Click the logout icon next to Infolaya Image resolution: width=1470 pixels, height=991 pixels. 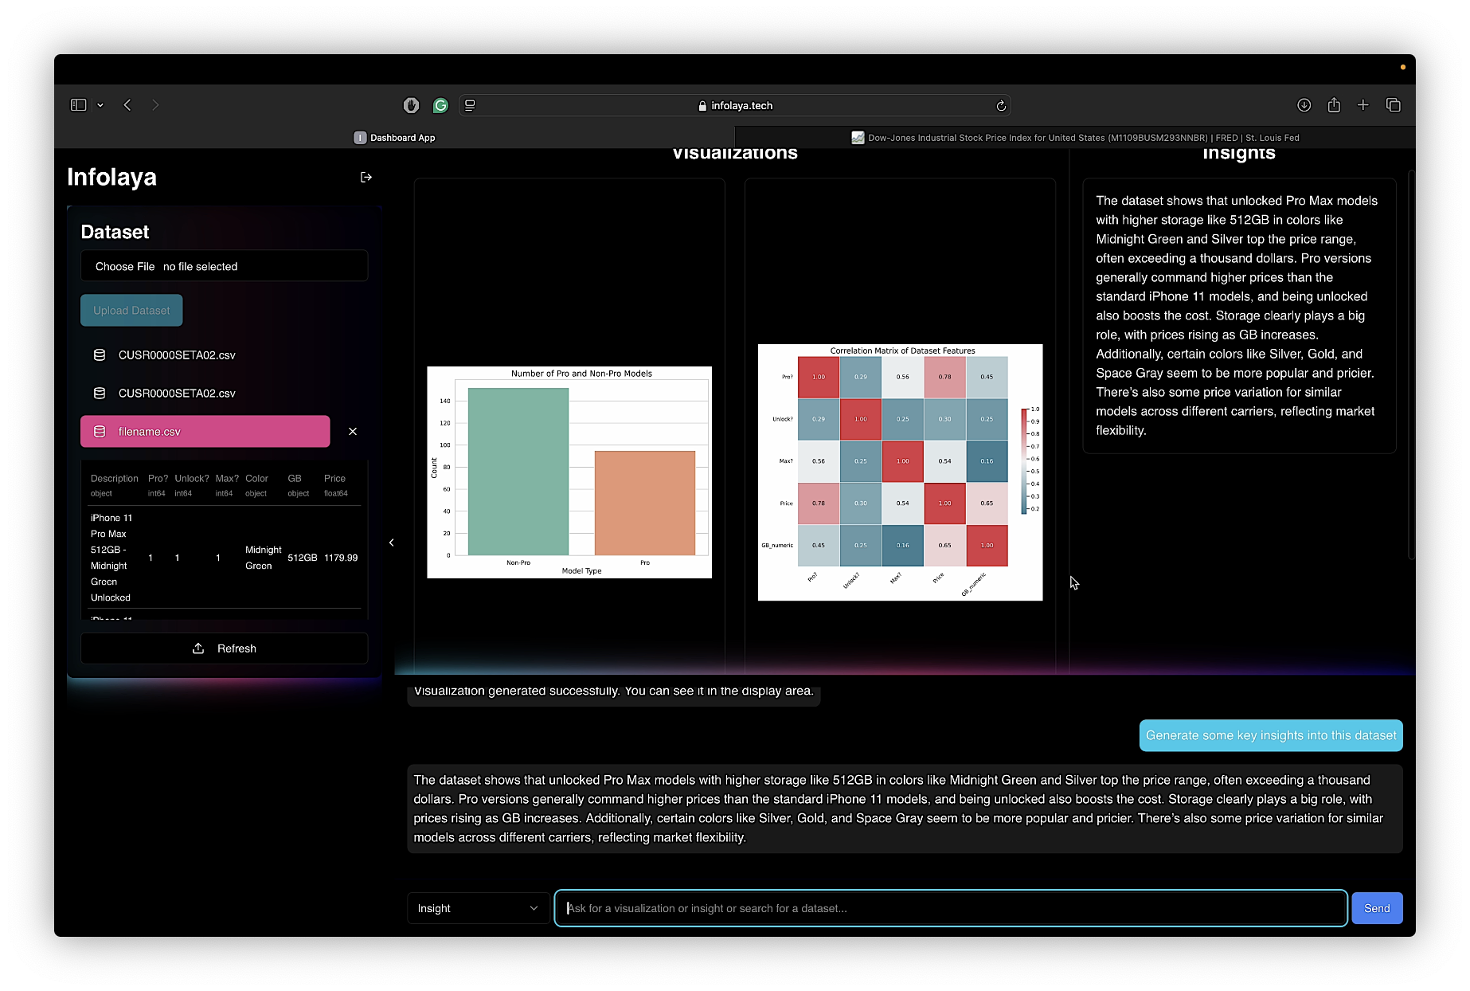click(366, 177)
